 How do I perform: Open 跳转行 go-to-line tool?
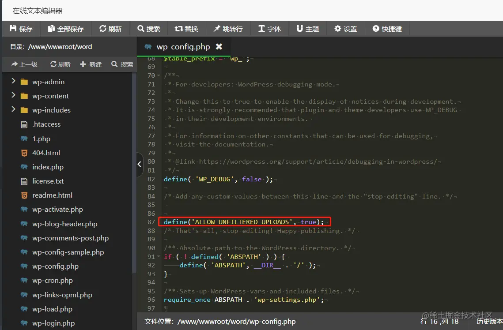click(228, 29)
